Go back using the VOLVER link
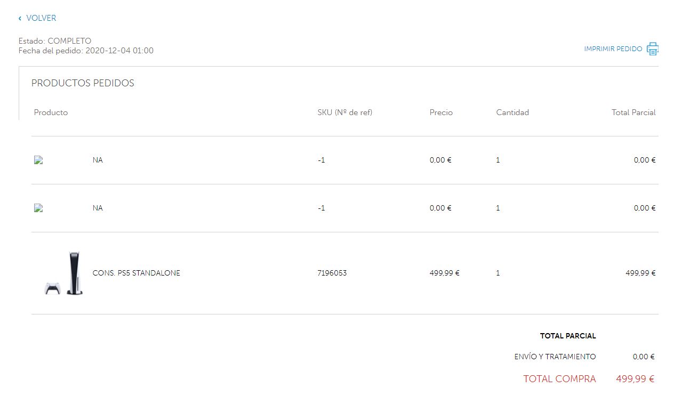 tap(41, 18)
